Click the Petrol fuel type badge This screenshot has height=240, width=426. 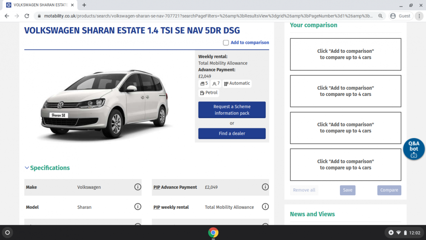(209, 93)
